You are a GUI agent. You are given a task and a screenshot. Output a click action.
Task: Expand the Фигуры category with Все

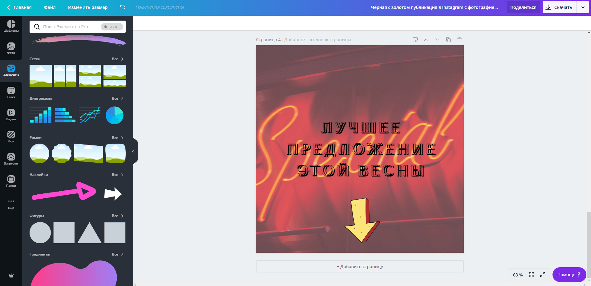click(117, 216)
